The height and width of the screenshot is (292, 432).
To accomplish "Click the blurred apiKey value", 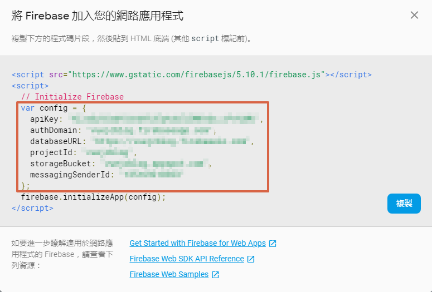I will point(164,119).
